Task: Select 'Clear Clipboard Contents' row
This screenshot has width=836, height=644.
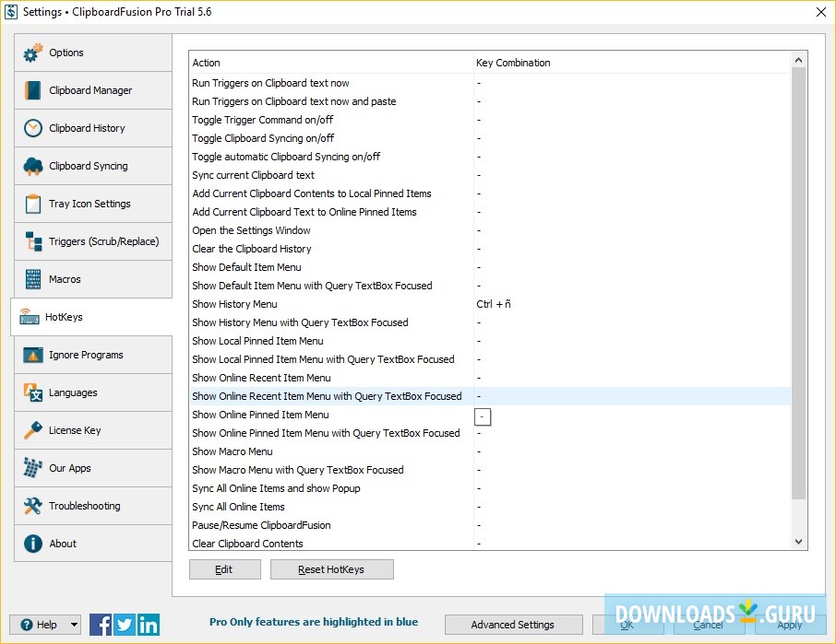Action: [x=489, y=544]
